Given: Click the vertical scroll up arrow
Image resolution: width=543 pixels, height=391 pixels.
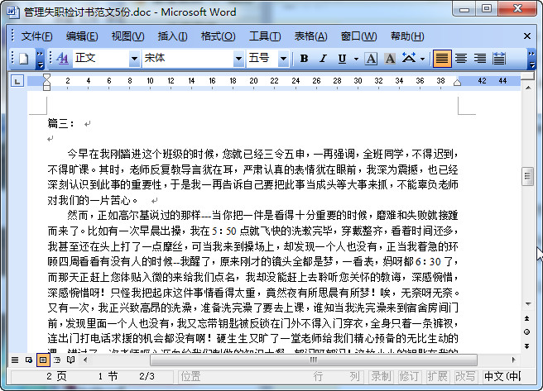Looking at the screenshot, I should (x=528, y=88).
